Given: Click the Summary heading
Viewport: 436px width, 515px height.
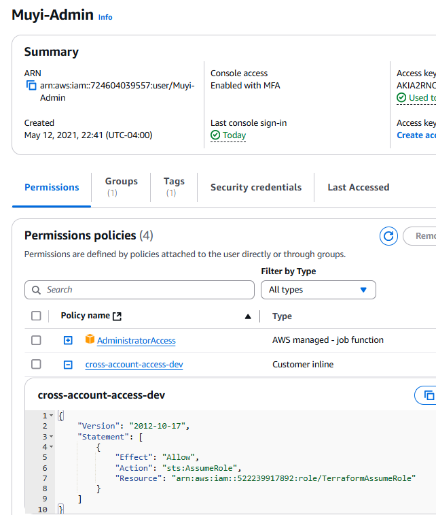Looking at the screenshot, I should point(52,52).
